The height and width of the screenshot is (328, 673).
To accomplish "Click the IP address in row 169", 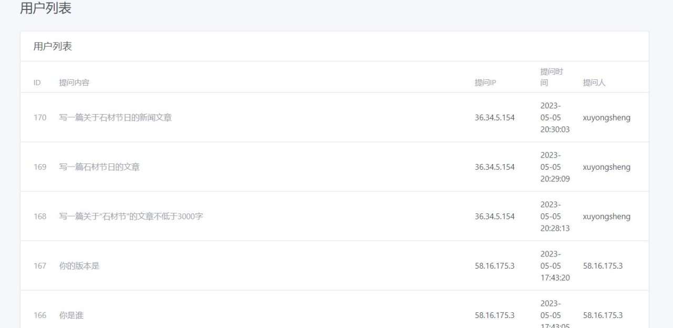I will (x=495, y=167).
